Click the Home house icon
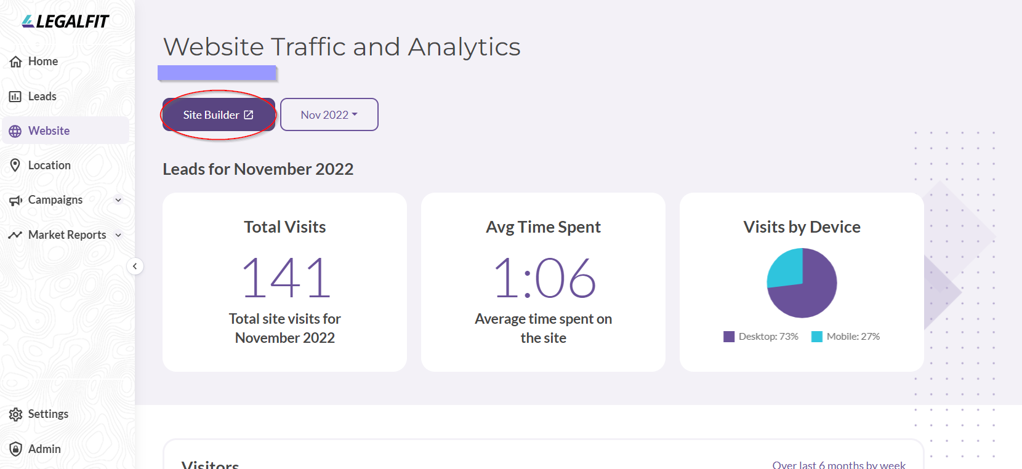Image resolution: width=1022 pixels, height=469 pixels. coord(16,62)
